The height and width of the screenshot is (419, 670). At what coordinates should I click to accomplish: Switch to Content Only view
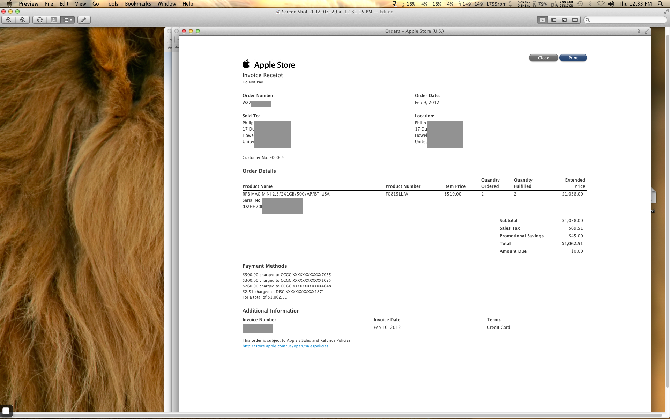542,20
